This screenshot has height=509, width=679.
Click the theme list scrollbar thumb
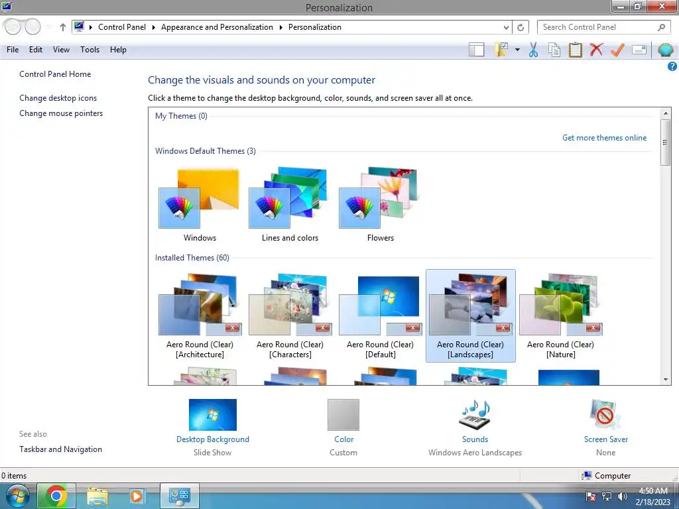(x=666, y=142)
